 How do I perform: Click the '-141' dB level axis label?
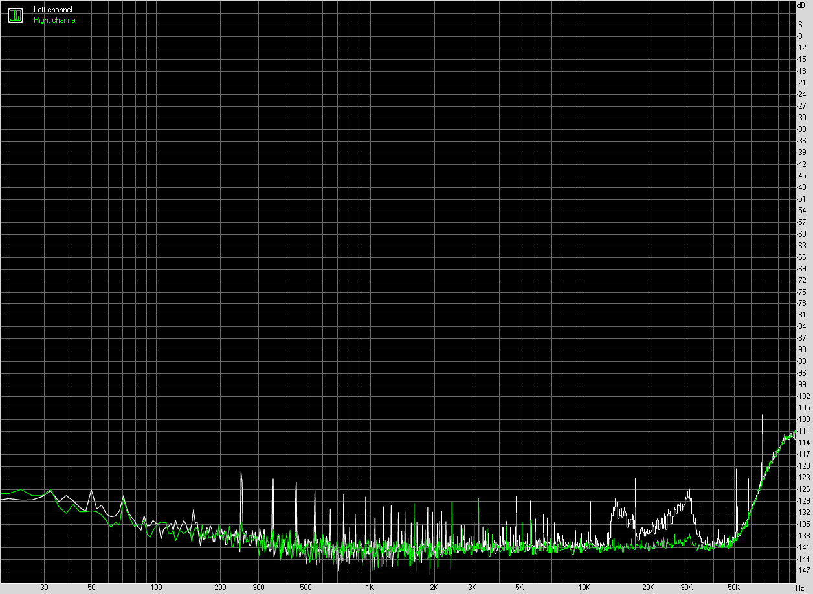point(804,547)
